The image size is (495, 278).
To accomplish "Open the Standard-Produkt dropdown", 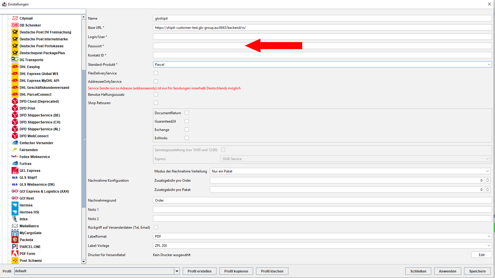I will [x=322, y=64].
